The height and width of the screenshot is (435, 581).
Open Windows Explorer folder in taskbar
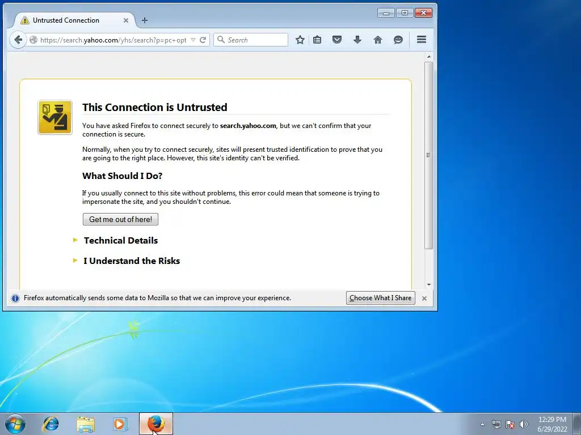86,424
